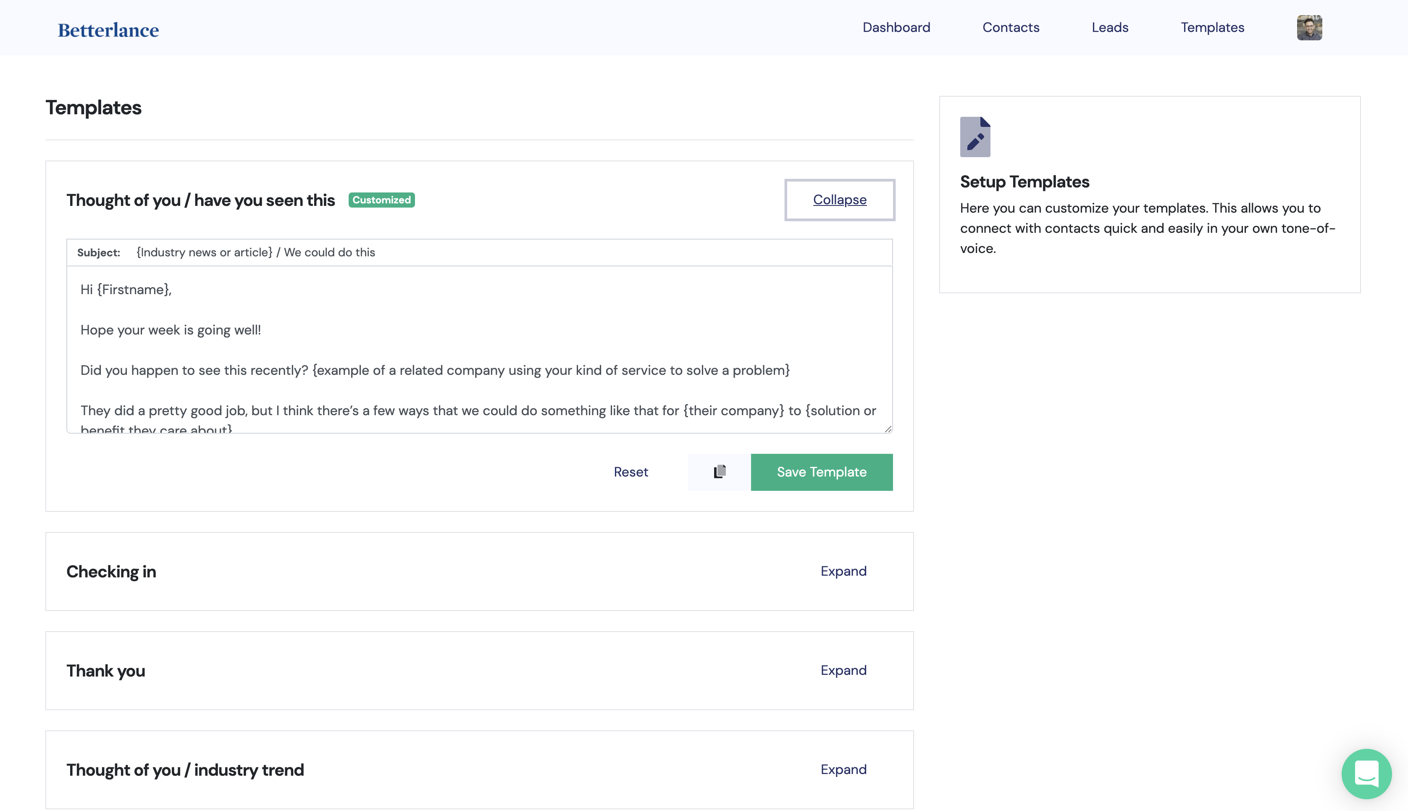Image resolution: width=1408 pixels, height=811 pixels.
Task: Collapse the Thought of you template
Action: (x=839, y=200)
